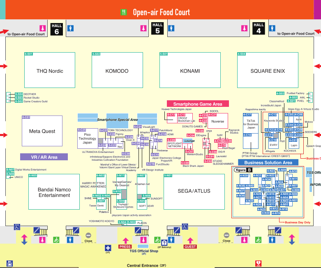Click the information question mark icon at 2F Balcony

(x=164, y=243)
